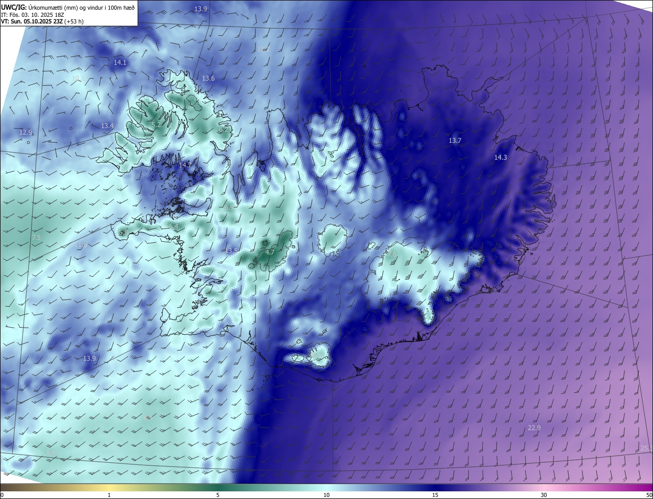Click the '15' tick on the color scale
Screen dimensions: 653x499
[x=435, y=495]
